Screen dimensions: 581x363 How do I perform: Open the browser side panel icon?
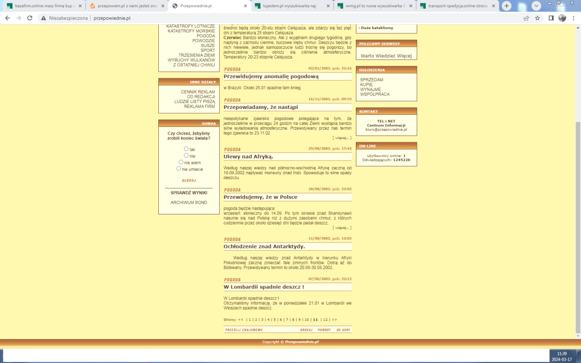tap(551, 18)
